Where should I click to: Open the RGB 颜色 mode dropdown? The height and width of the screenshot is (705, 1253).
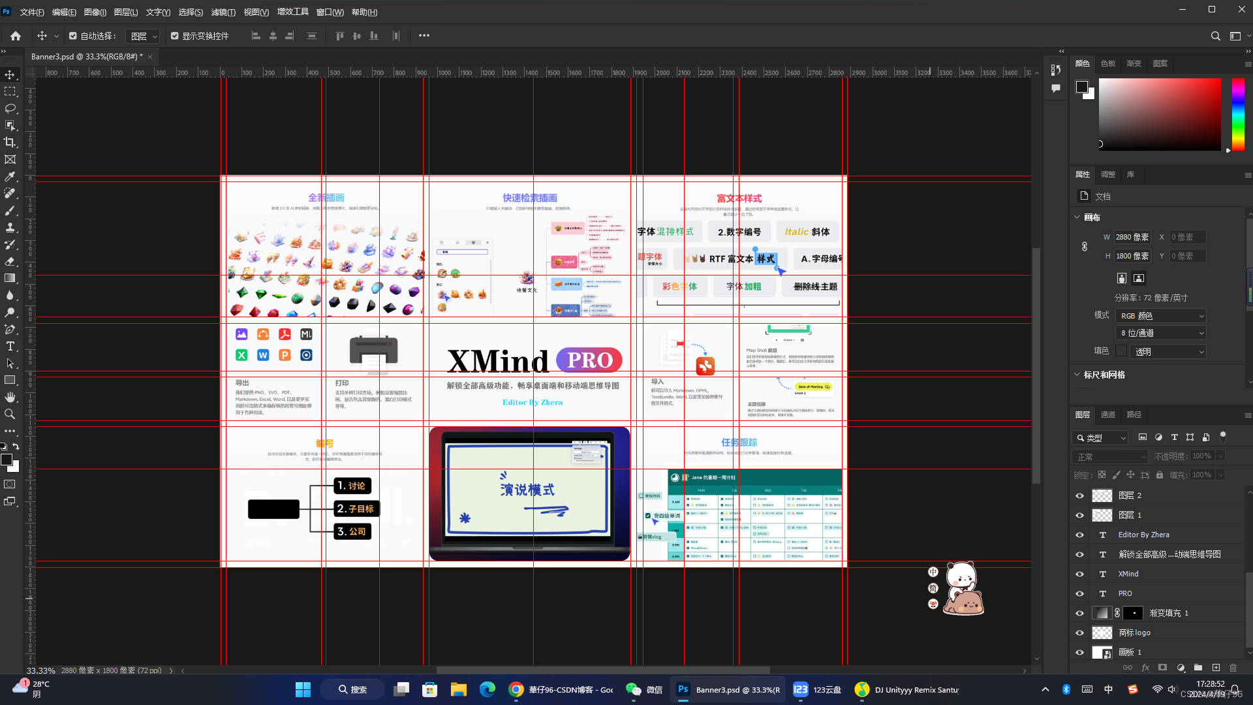coord(1161,315)
